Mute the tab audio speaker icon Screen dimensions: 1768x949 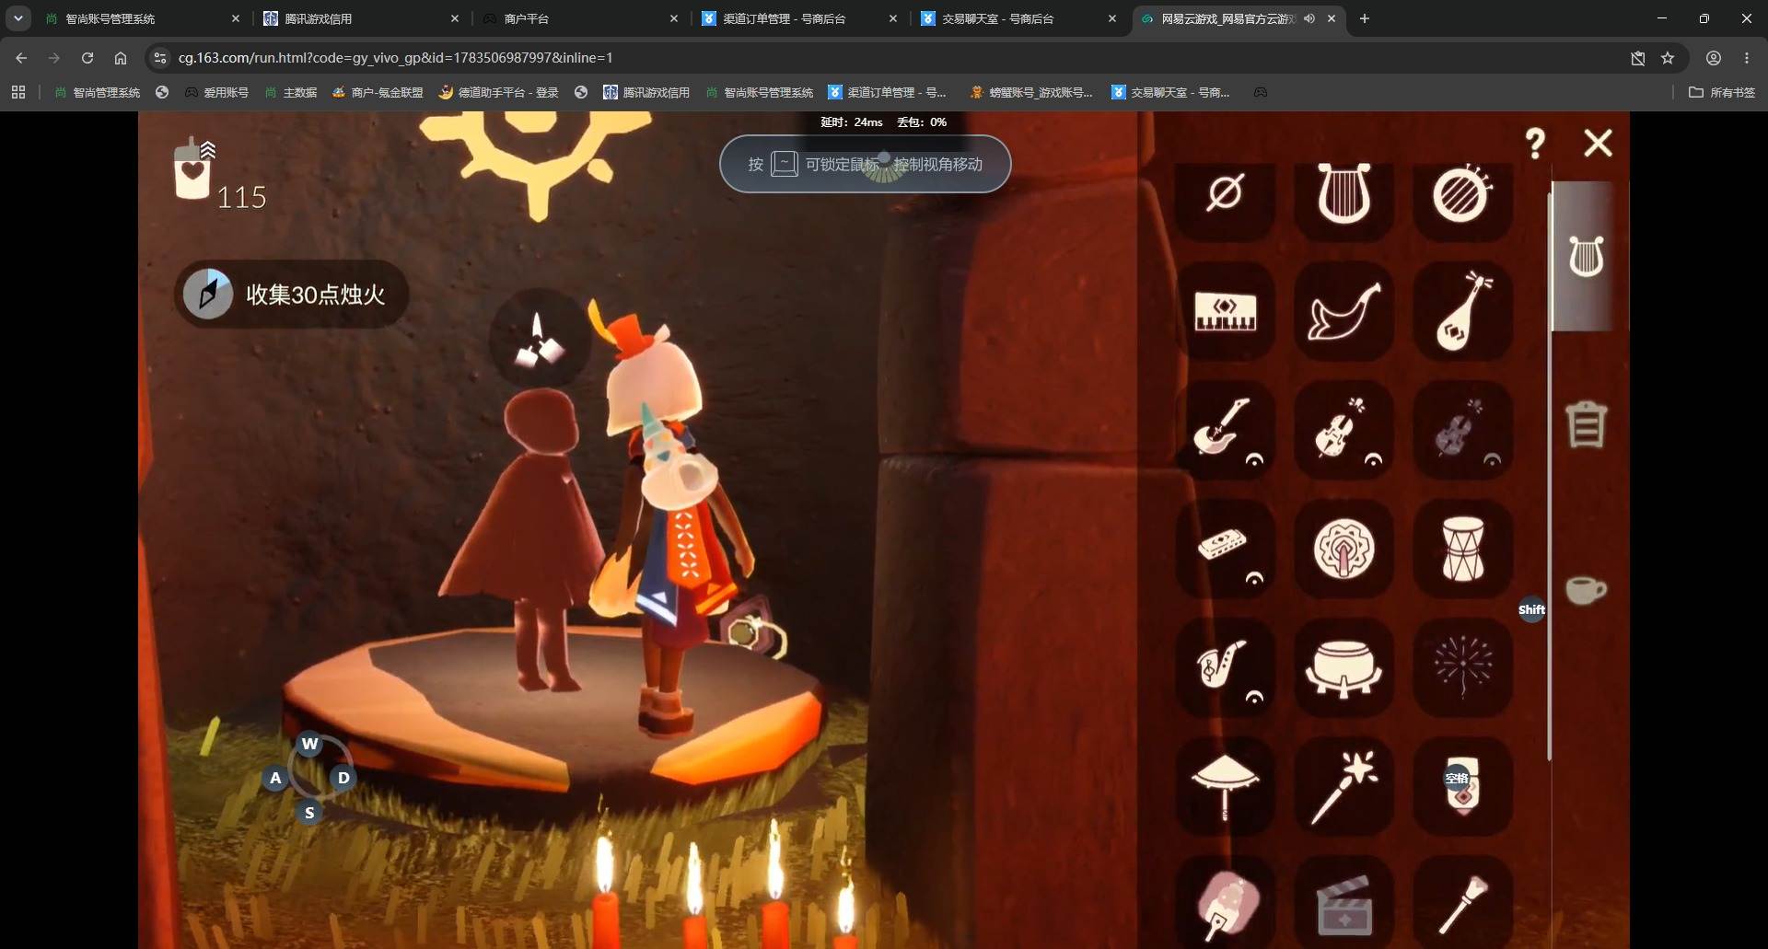[x=1309, y=18]
